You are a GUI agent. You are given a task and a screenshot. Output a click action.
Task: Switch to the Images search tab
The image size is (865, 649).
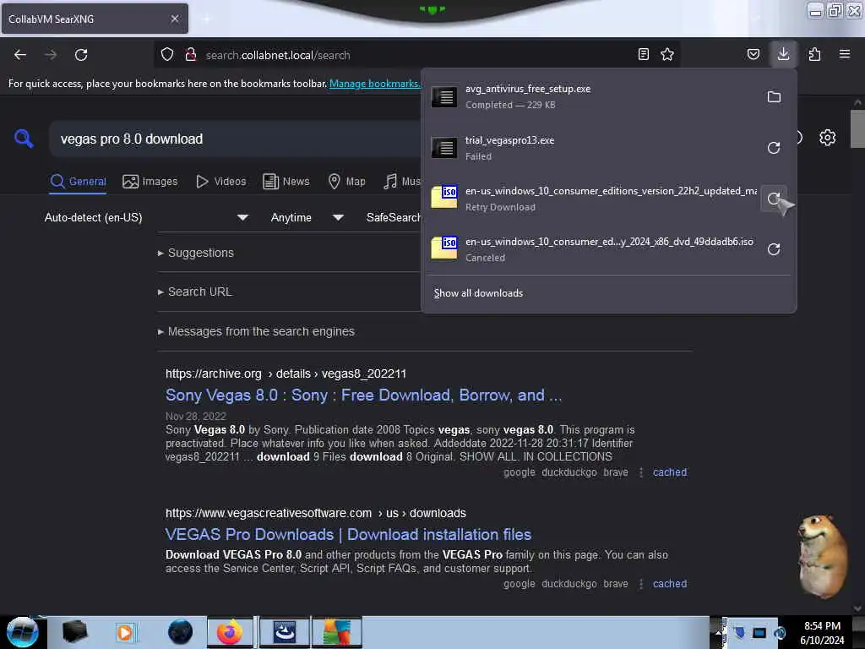point(150,182)
